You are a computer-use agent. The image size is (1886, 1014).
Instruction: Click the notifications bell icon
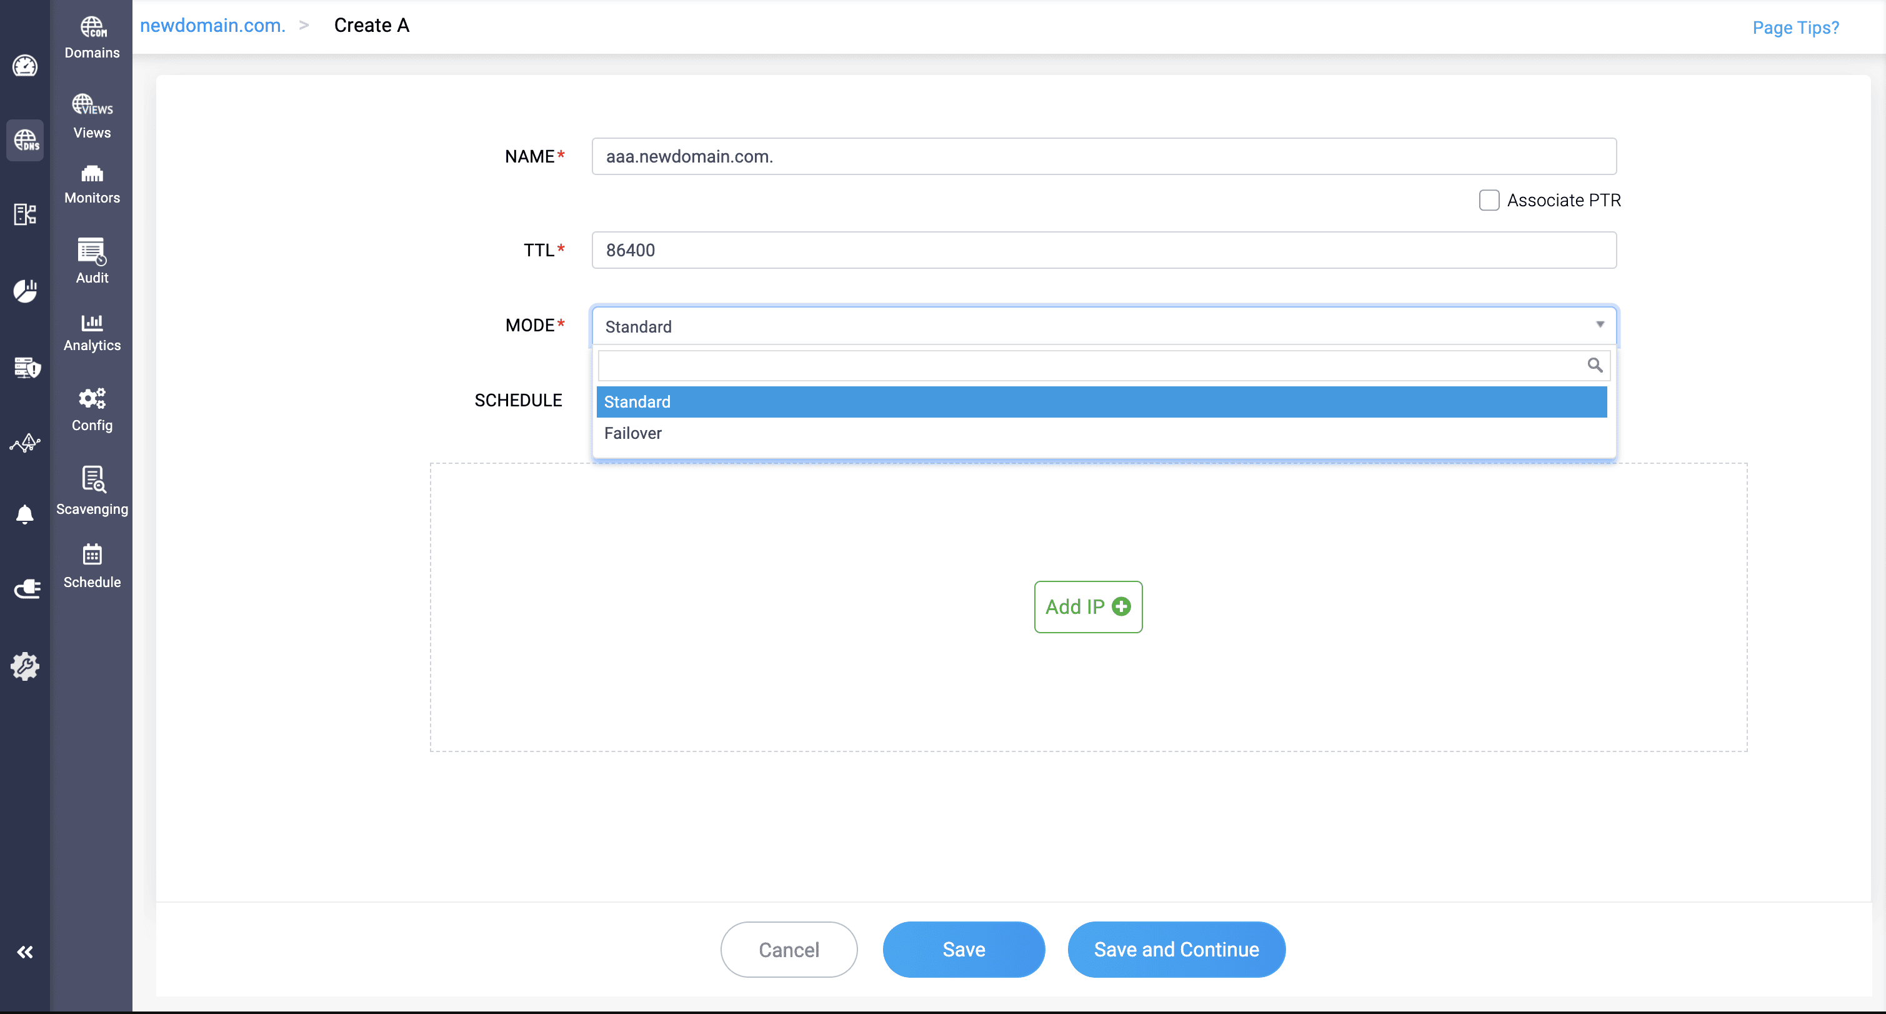click(25, 514)
